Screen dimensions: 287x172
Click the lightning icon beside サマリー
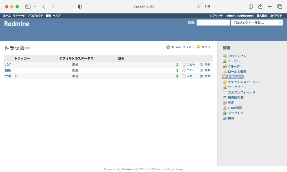pos(198,47)
